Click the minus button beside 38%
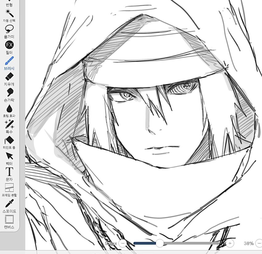This screenshot has height=254, width=262. coord(259,243)
